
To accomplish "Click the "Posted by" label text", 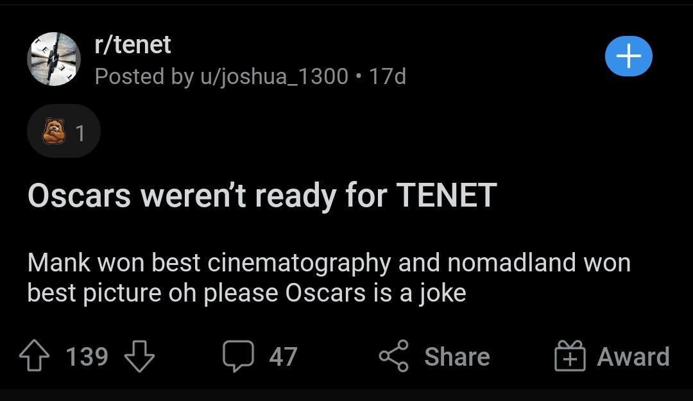I will point(144,76).
